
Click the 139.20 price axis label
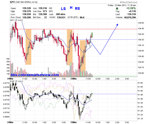click(x=141, y=40)
